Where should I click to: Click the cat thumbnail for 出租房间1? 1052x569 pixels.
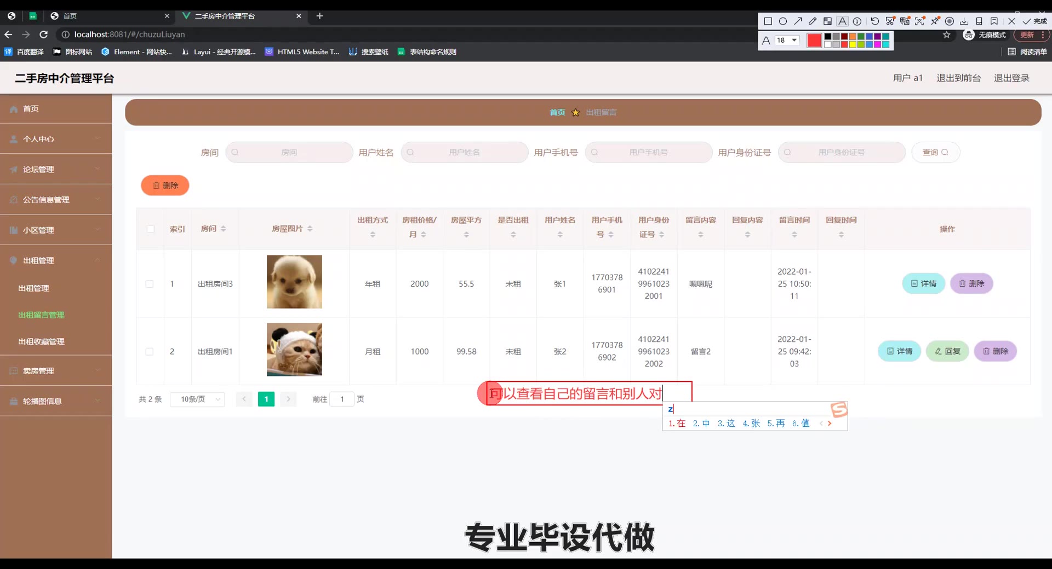294,350
